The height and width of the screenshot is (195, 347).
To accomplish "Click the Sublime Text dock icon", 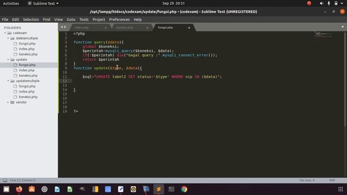I will pyautogui.click(x=159, y=189).
